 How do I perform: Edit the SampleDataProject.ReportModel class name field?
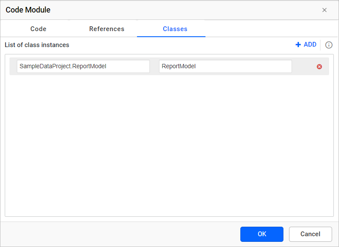click(x=83, y=66)
